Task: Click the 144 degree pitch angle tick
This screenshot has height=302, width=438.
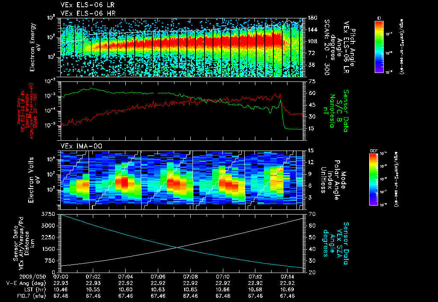Action: point(312,29)
